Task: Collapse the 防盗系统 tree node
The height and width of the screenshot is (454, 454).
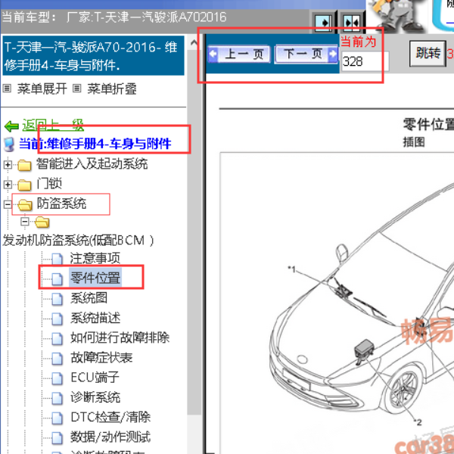Action: [x=8, y=204]
